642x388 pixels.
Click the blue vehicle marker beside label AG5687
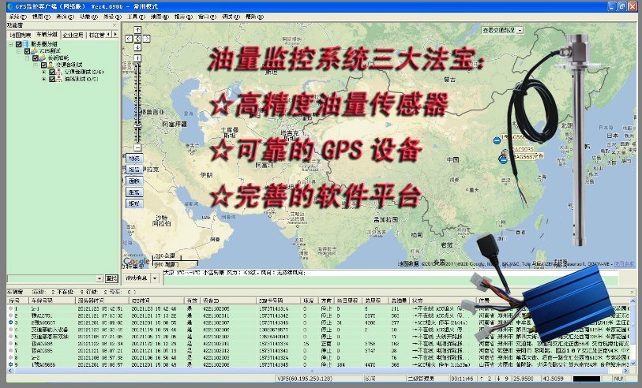pyautogui.click(x=504, y=160)
